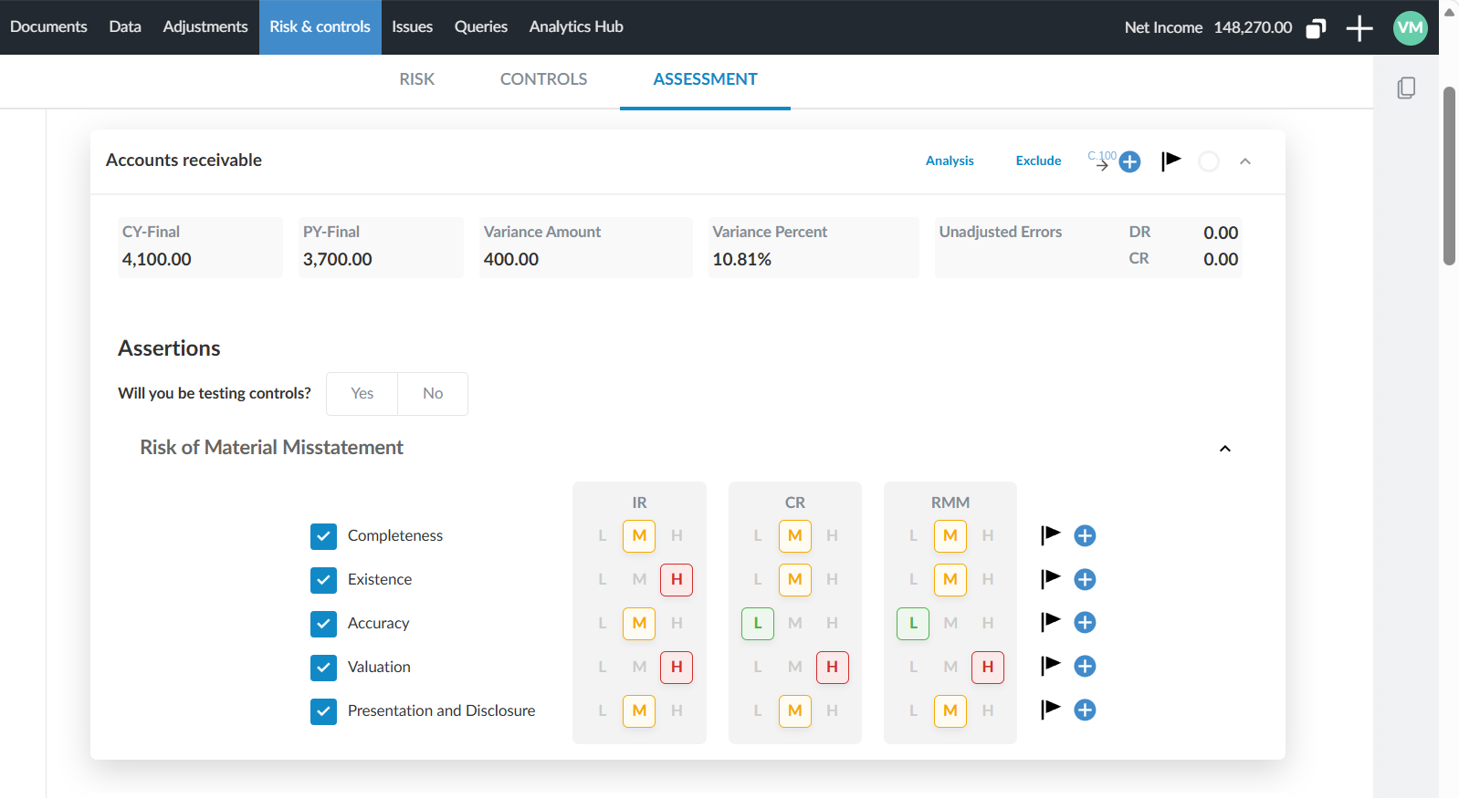Screen dimensions: 1459x798
Task: Flag the Presentation and Disclosure row
Action: pyautogui.click(x=1051, y=710)
